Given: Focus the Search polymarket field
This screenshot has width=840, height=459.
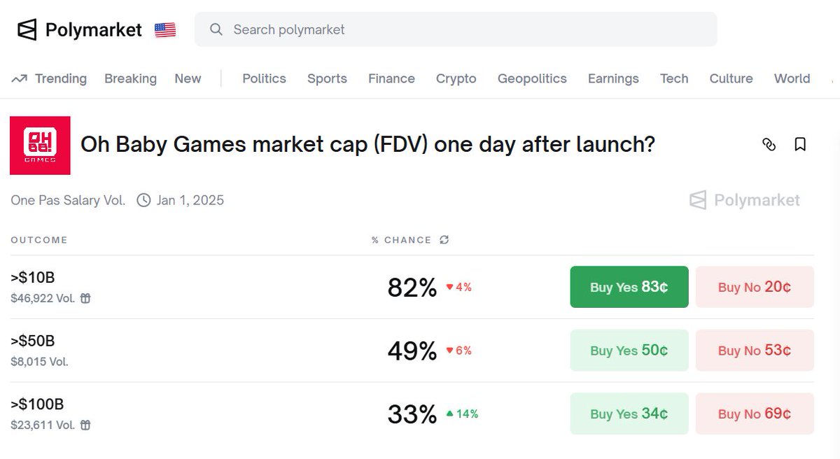Looking at the screenshot, I should [x=456, y=29].
